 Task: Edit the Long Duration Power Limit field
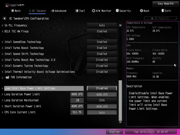point(102,95)
